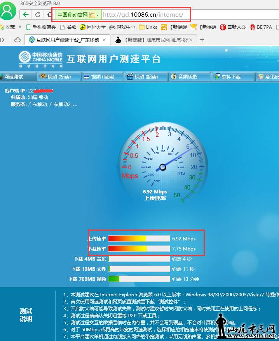
Task: Select the 音频质量 navigation tab
Action: pos(189,77)
